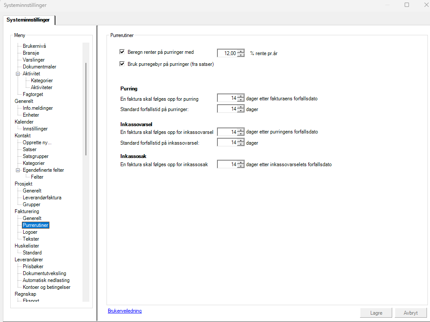Select Dokumentutveksling tree item
The width and height of the screenshot is (430, 322).
44,273
